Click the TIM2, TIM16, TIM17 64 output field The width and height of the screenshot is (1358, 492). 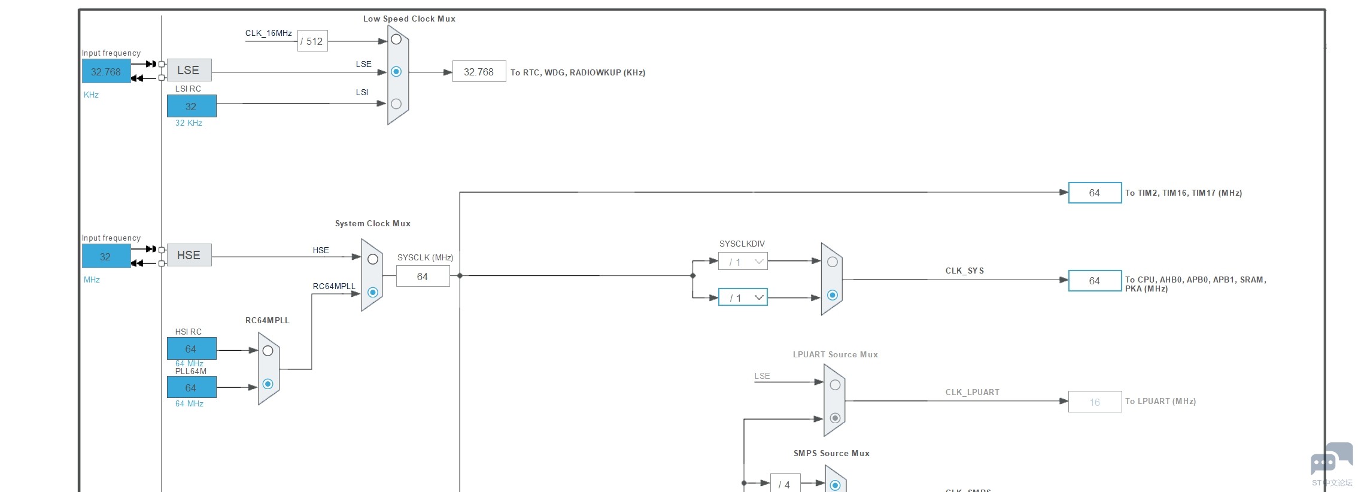pos(1095,193)
